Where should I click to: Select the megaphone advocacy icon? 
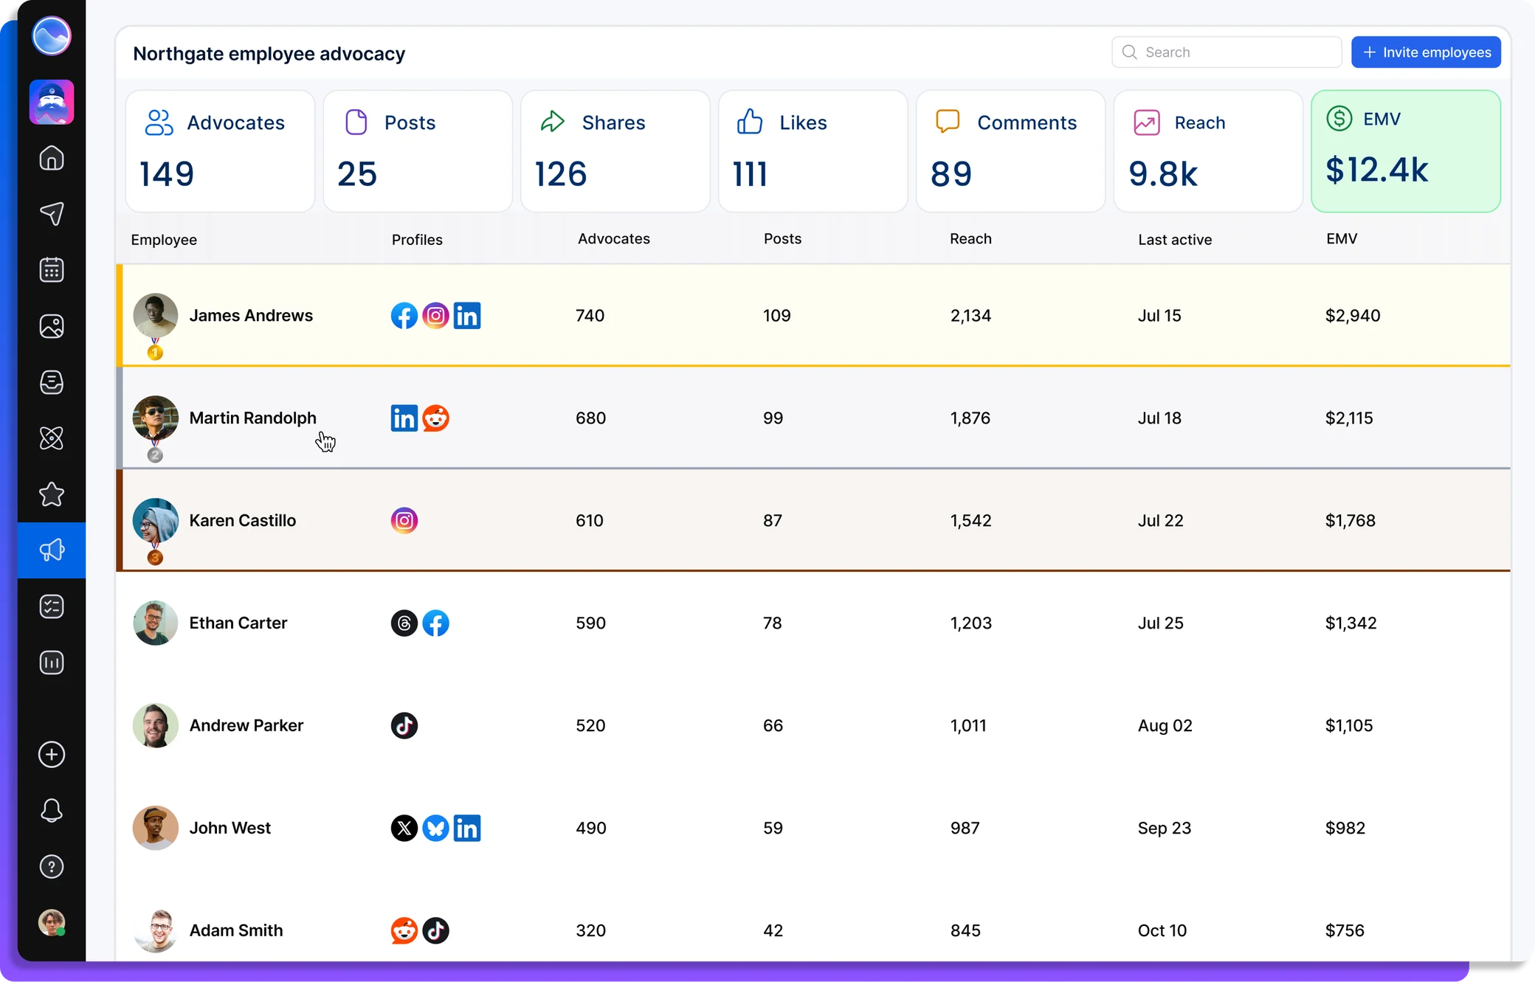52,550
